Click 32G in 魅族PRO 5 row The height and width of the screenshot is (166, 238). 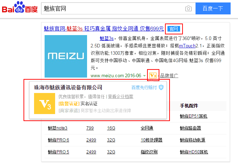[x=111, y=152]
